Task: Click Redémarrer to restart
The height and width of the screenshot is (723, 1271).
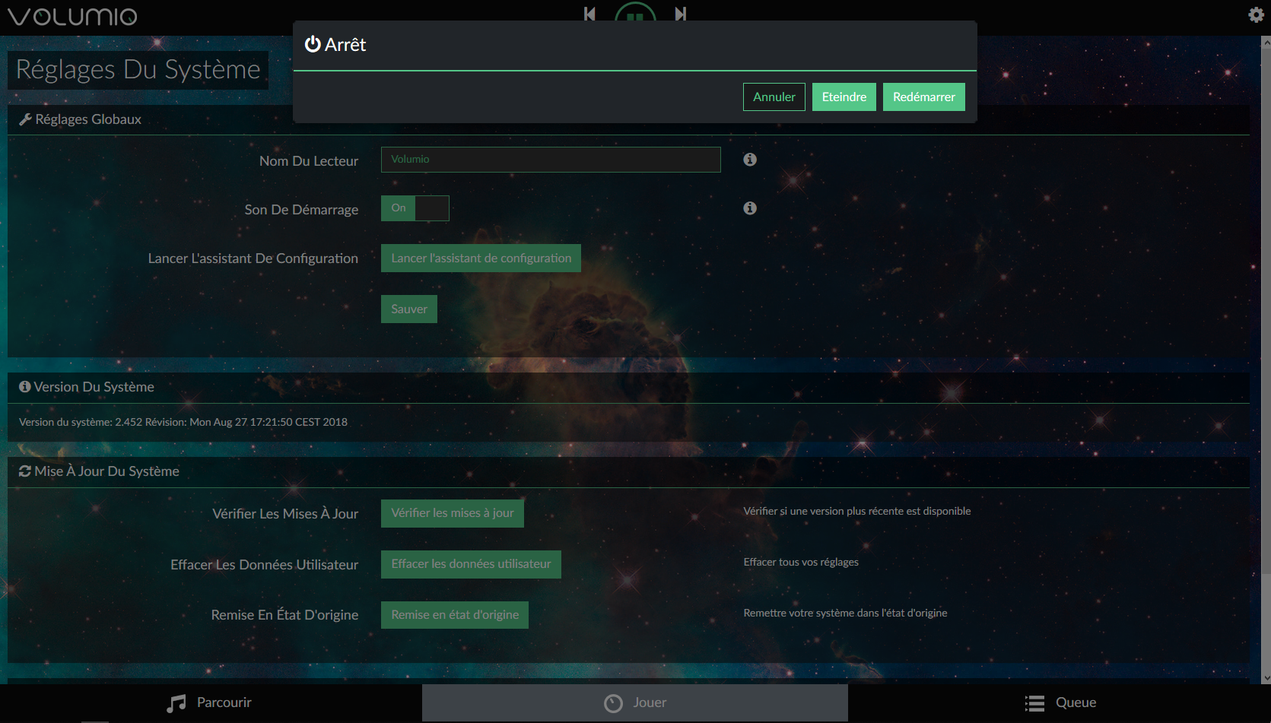Action: 924,97
